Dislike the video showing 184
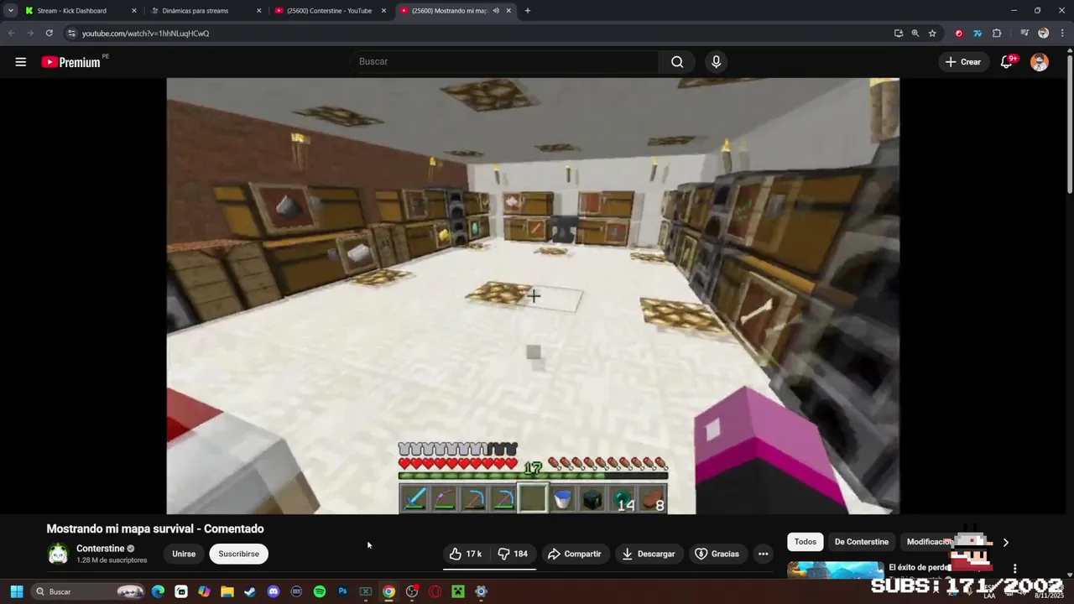Screen dimensions: 1074x604 [514, 554]
